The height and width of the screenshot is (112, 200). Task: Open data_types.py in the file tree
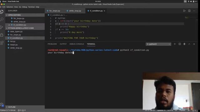pos(25,31)
